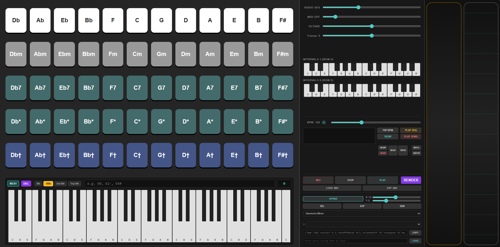Open the empty preset dropdown

coord(364,224)
